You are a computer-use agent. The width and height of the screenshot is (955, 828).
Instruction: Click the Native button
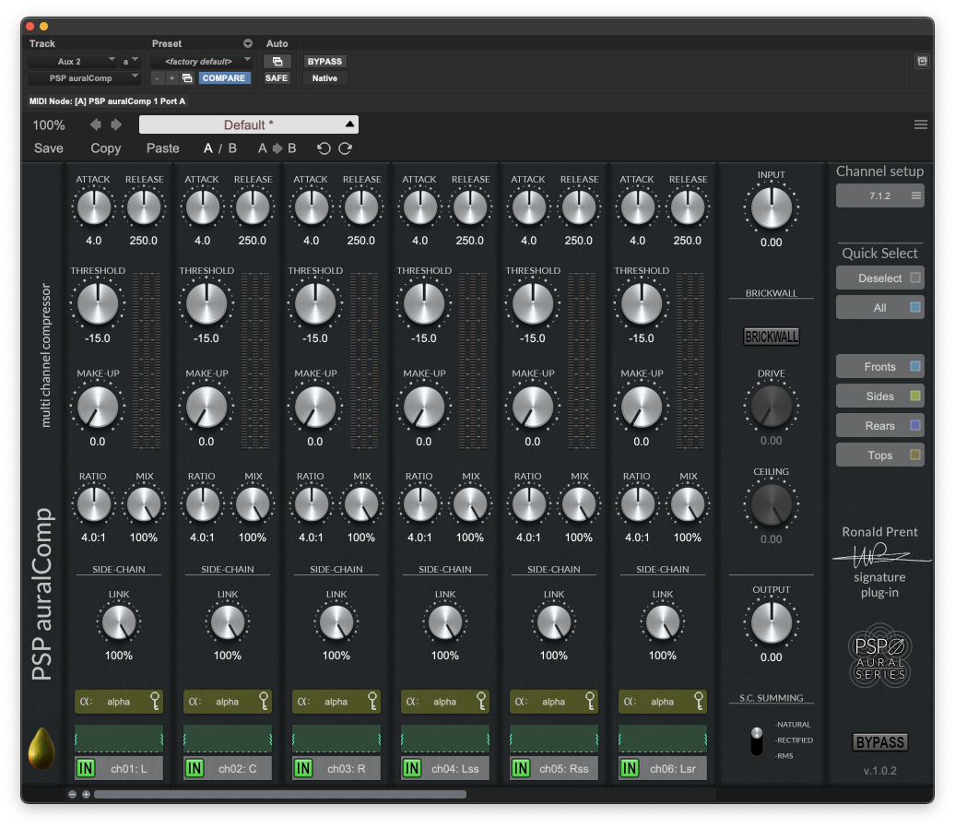coord(324,78)
